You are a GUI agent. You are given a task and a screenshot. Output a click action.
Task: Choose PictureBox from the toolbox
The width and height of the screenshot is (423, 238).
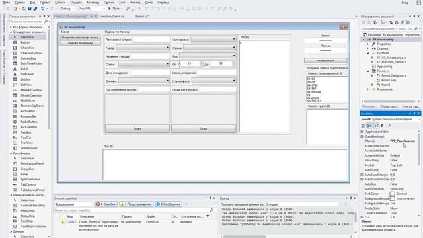click(x=28, y=111)
